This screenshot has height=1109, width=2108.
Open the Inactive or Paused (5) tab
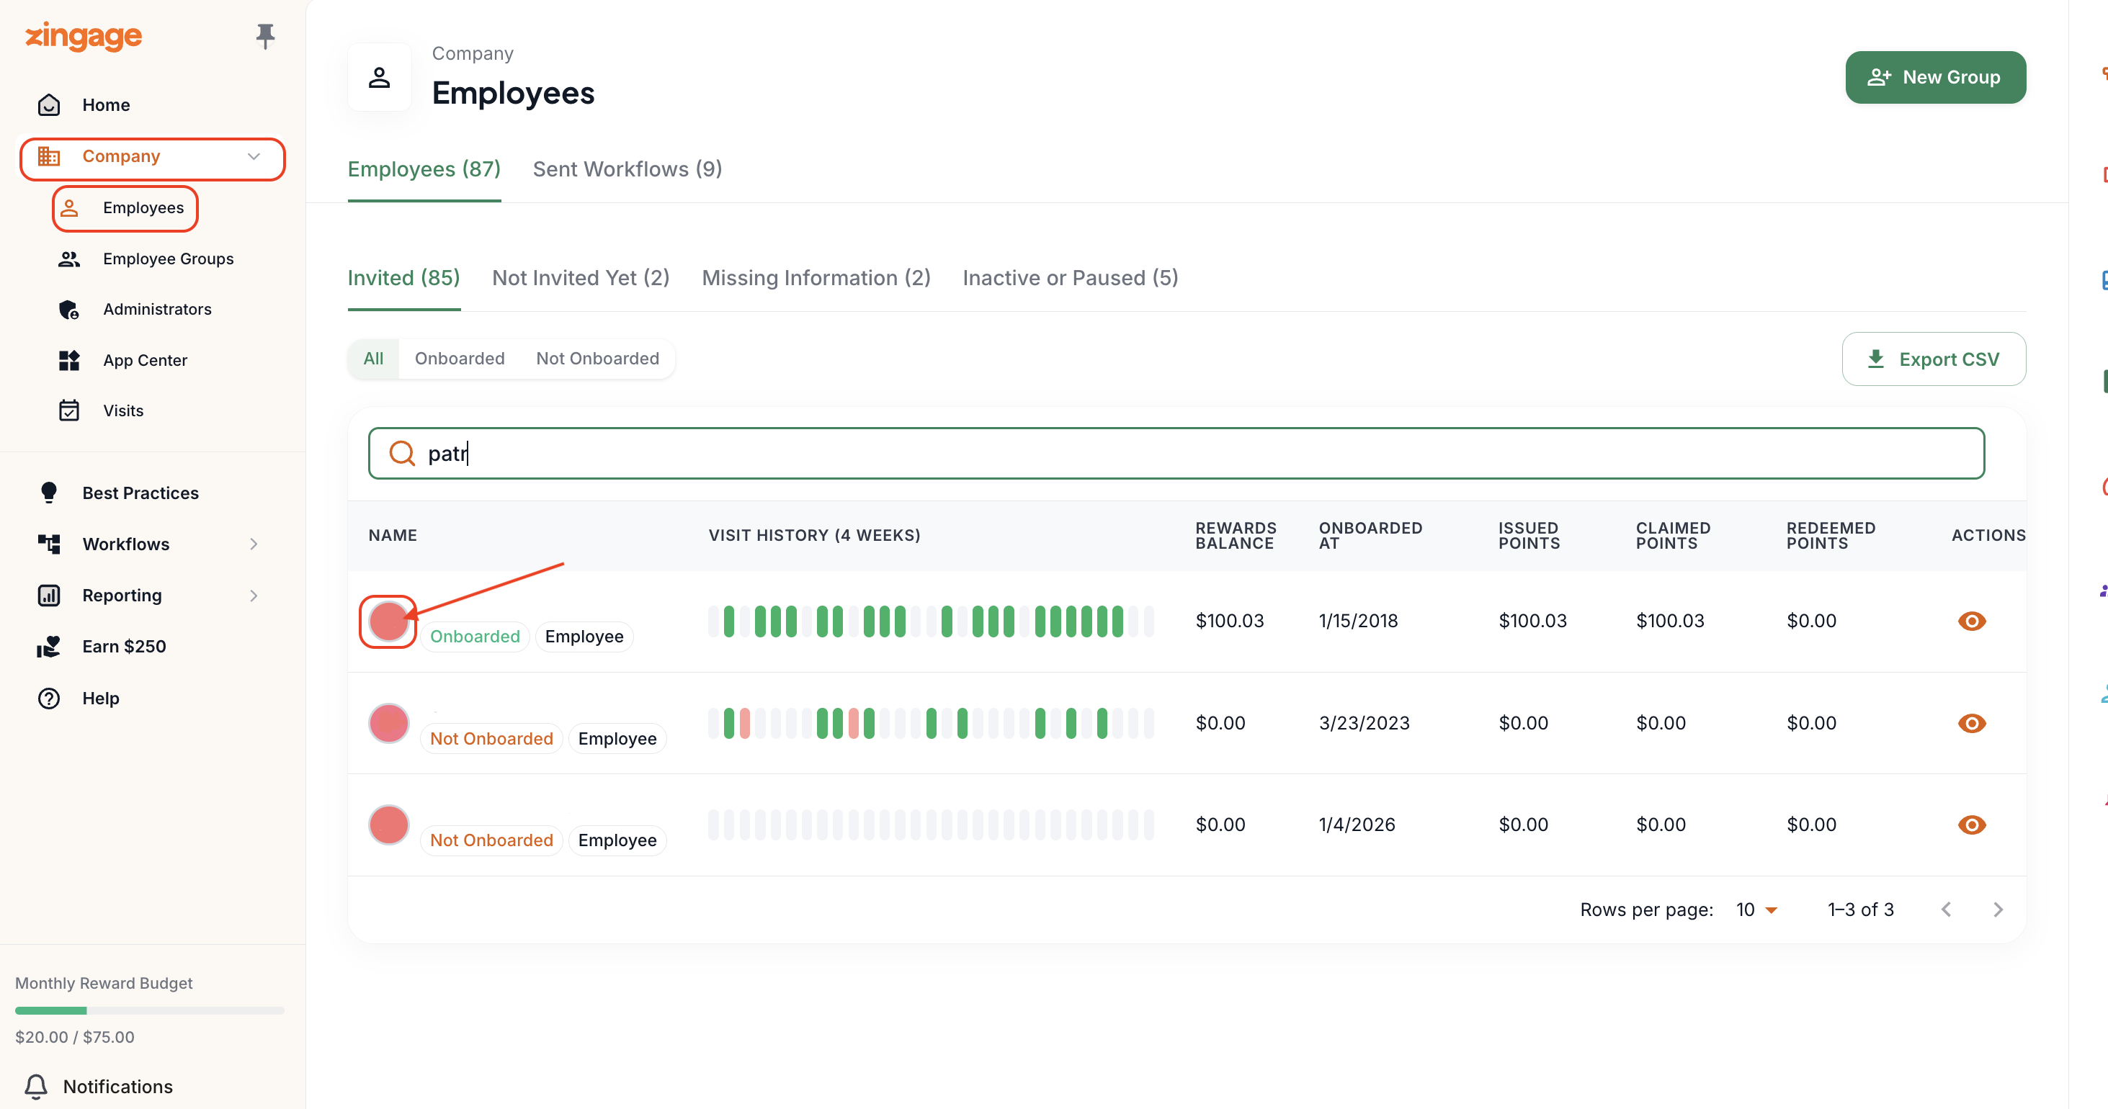1070,278
